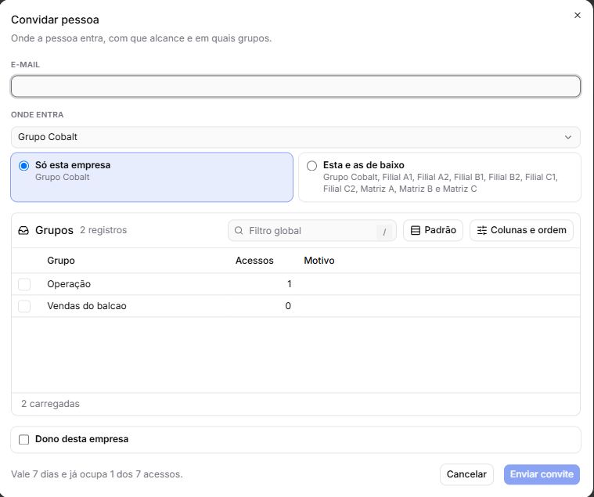This screenshot has width=594, height=497.
Task: Open Colunas e ordem settings
Action: coord(521,230)
